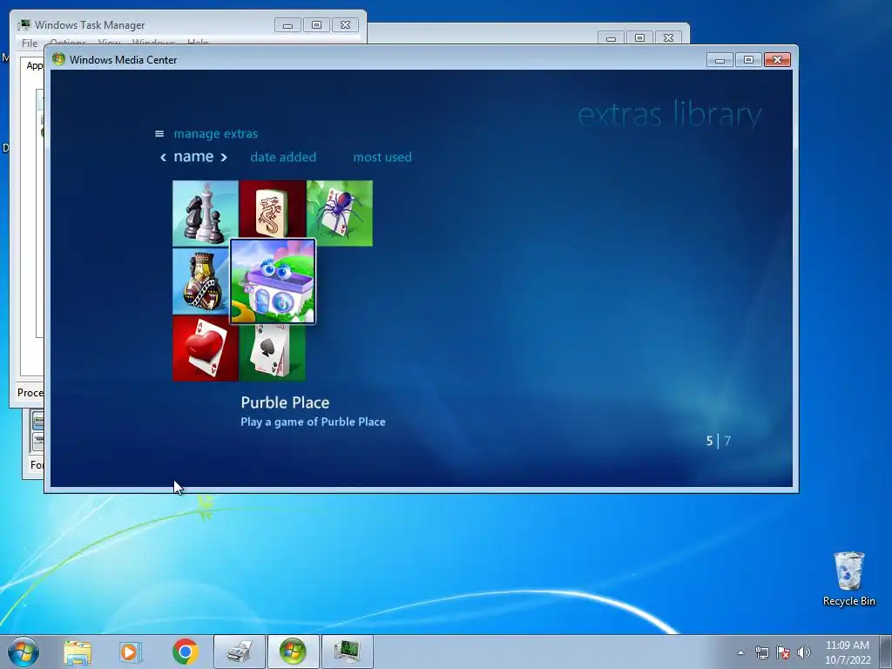
Task: Open Google Chrome from taskbar
Action: [x=185, y=652]
